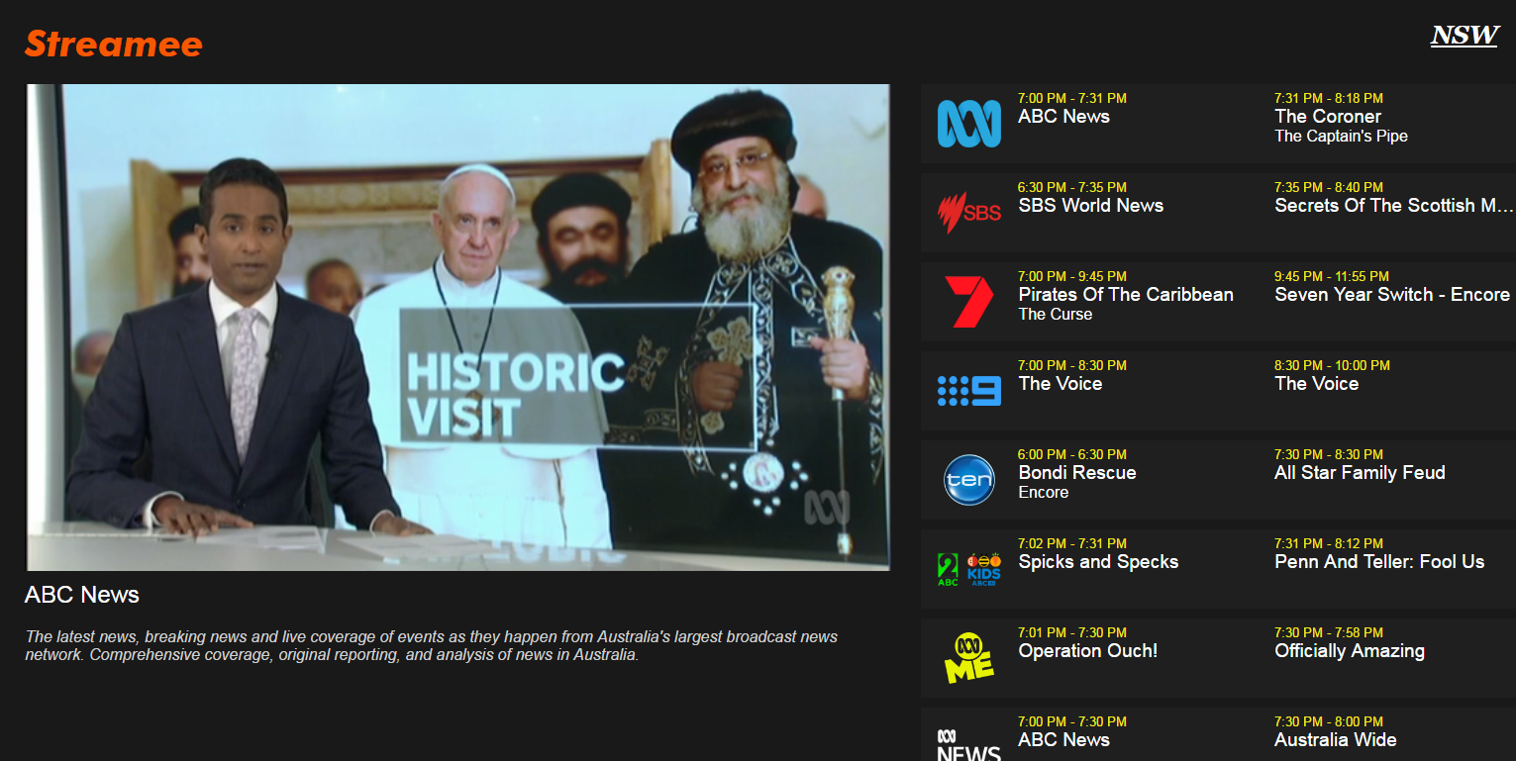Click '7:00 PM - 9:45 PM' time slot
The image size is (1516, 761).
1072,276
